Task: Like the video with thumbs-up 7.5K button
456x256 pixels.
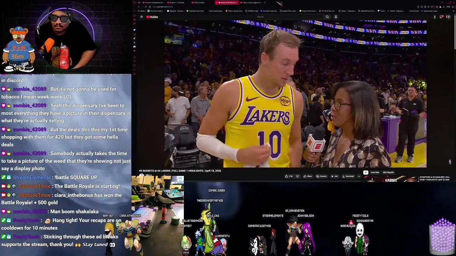Action: 289,176
